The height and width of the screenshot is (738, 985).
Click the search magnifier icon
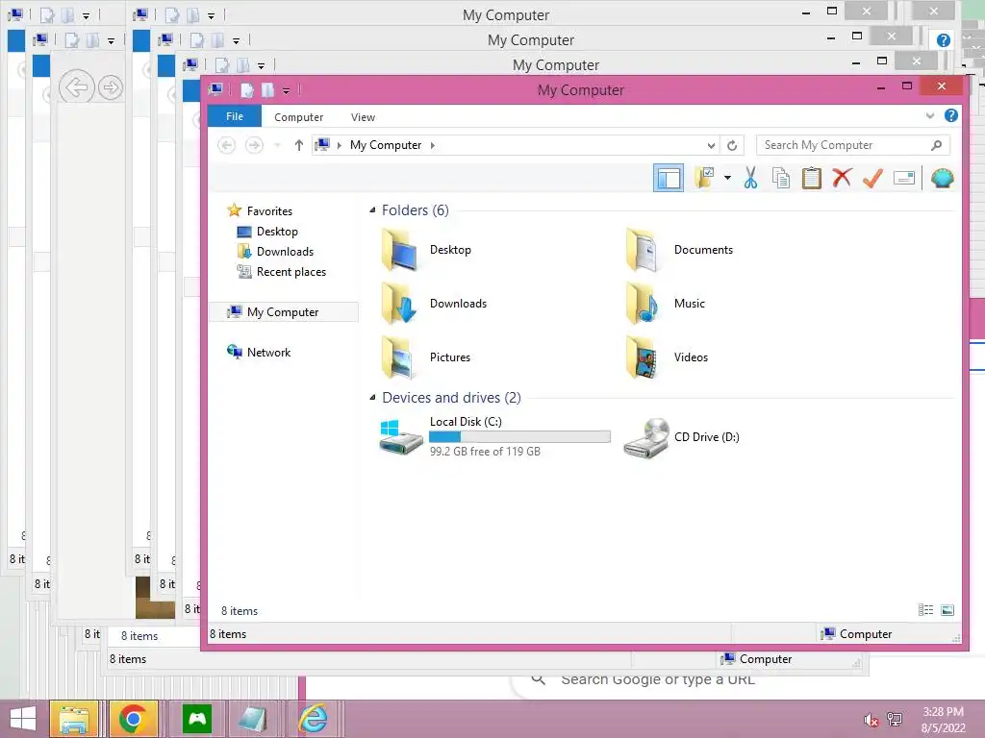pyautogui.click(x=936, y=145)
